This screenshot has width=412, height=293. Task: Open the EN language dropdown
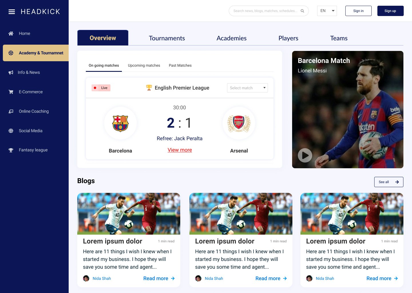(x=327, y=11)
